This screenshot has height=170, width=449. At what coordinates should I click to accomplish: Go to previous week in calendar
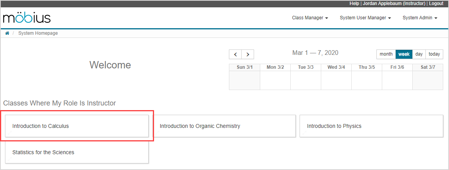tap(235, 54)
